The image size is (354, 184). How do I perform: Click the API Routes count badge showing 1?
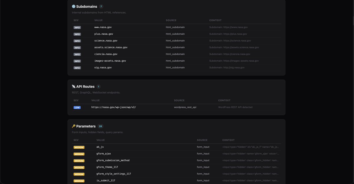[99, 87]
